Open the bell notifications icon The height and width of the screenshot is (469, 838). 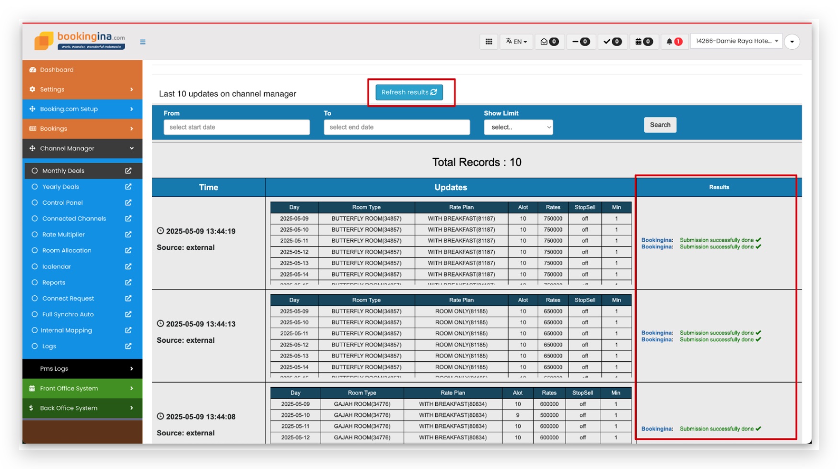click(674, 42)
